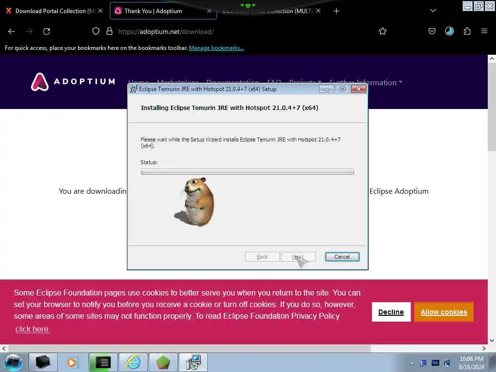Close the third Download Portal Collection tab
The height and width of the screenshot is (372, 496).
(x=318, y=11)
